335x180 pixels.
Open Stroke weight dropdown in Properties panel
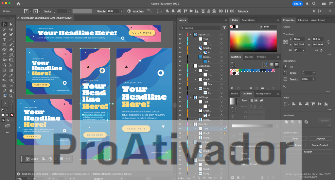tap(314, 73)
